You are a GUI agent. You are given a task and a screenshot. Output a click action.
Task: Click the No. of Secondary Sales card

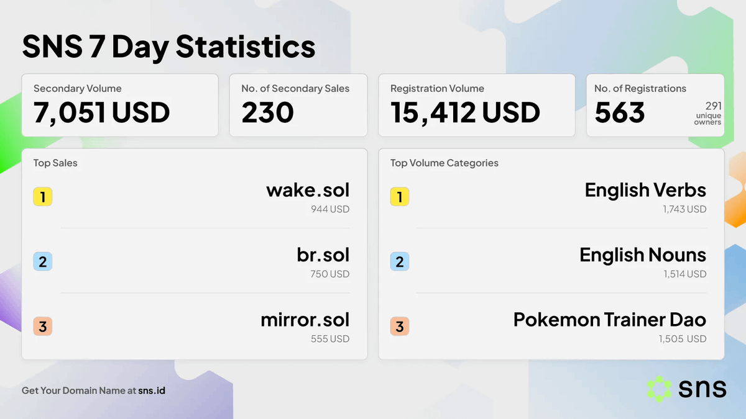coord(298,106)
